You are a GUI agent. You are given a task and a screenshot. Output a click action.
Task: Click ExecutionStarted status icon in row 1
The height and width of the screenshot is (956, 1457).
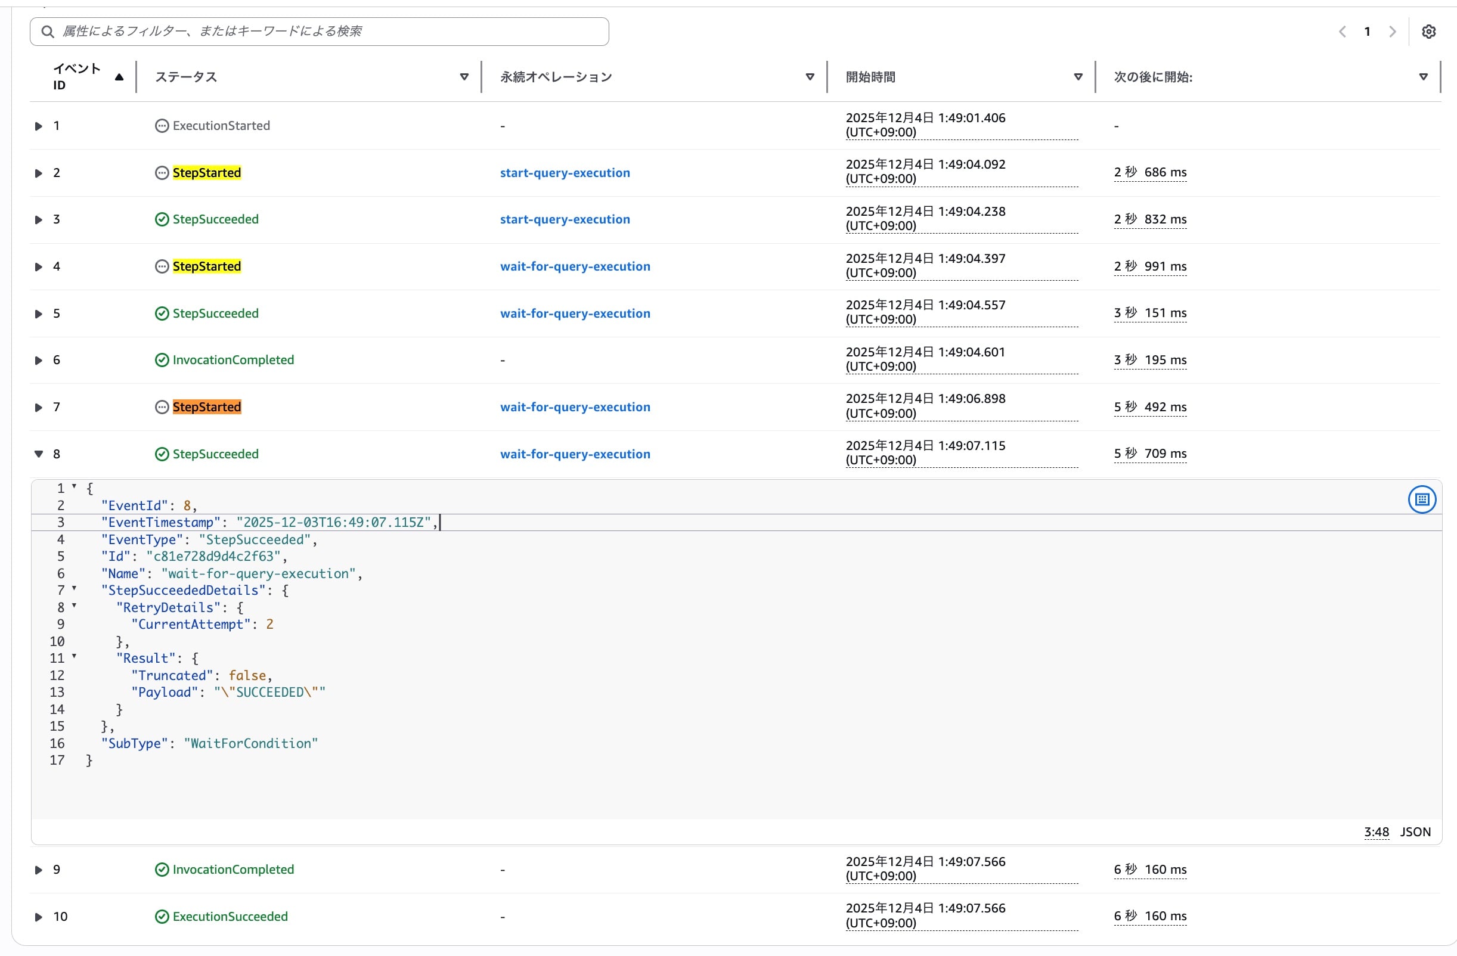tap(162, 126)
